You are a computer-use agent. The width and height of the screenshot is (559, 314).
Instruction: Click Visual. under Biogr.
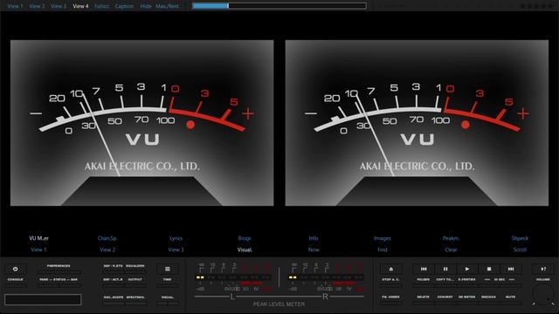coord(245,249)
